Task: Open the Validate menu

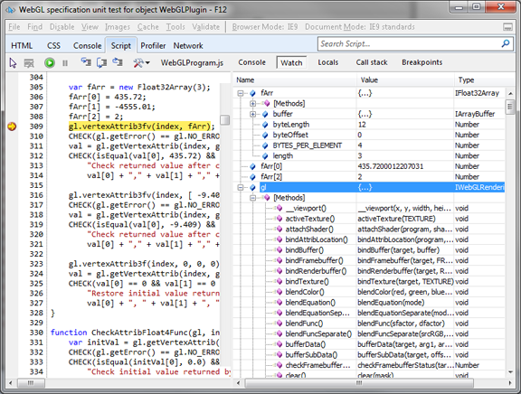Action: tap(206, 27)
